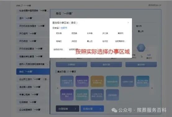
Task: Show previous items with left carousel arrow
Action: (x=58, y=88)
